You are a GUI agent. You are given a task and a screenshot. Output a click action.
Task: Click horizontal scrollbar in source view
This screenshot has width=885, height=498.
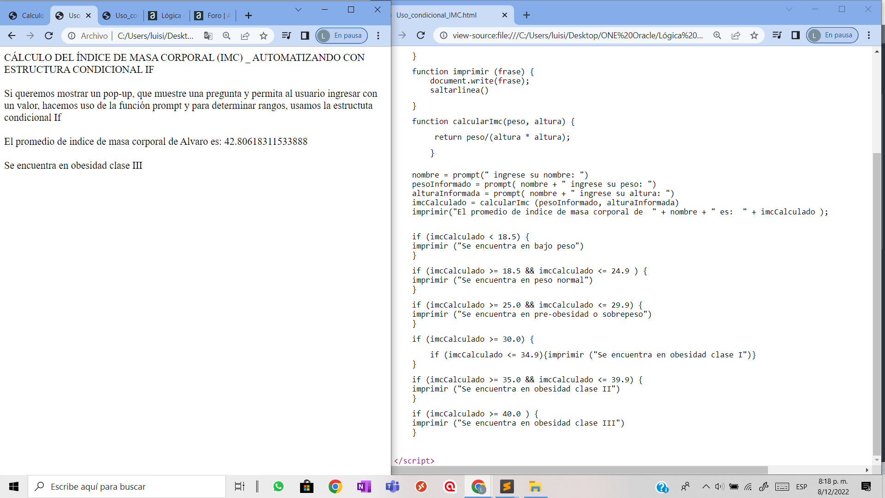[580, 470]
